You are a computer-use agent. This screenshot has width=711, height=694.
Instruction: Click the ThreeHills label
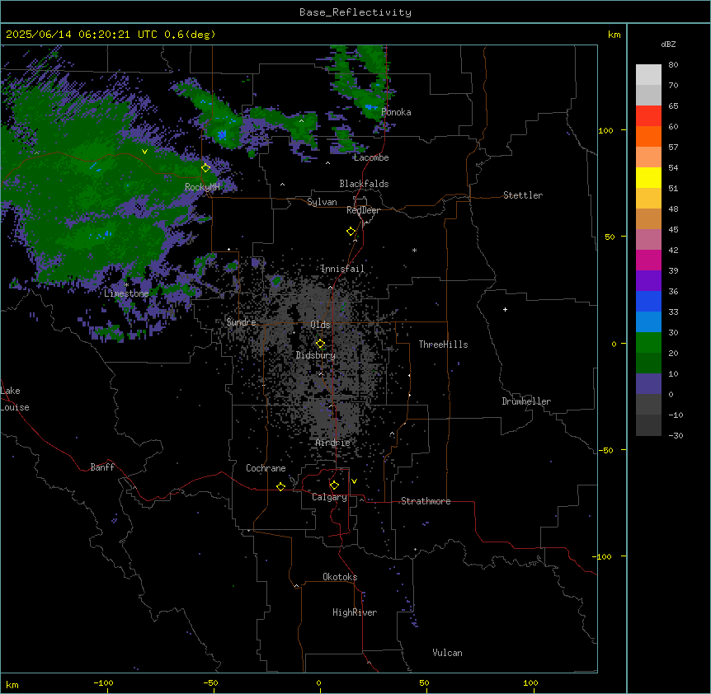pos(443,345)
